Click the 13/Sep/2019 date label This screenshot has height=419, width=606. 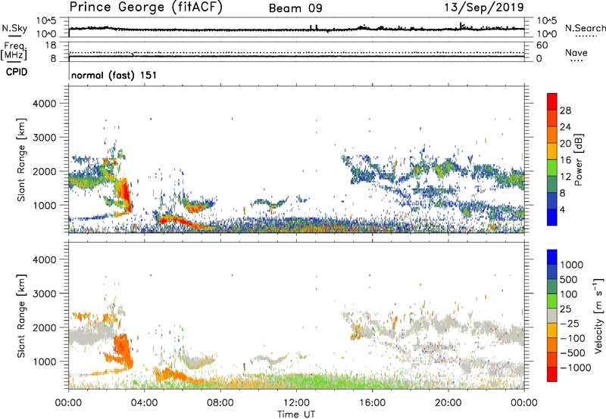[x=484, y=8]
